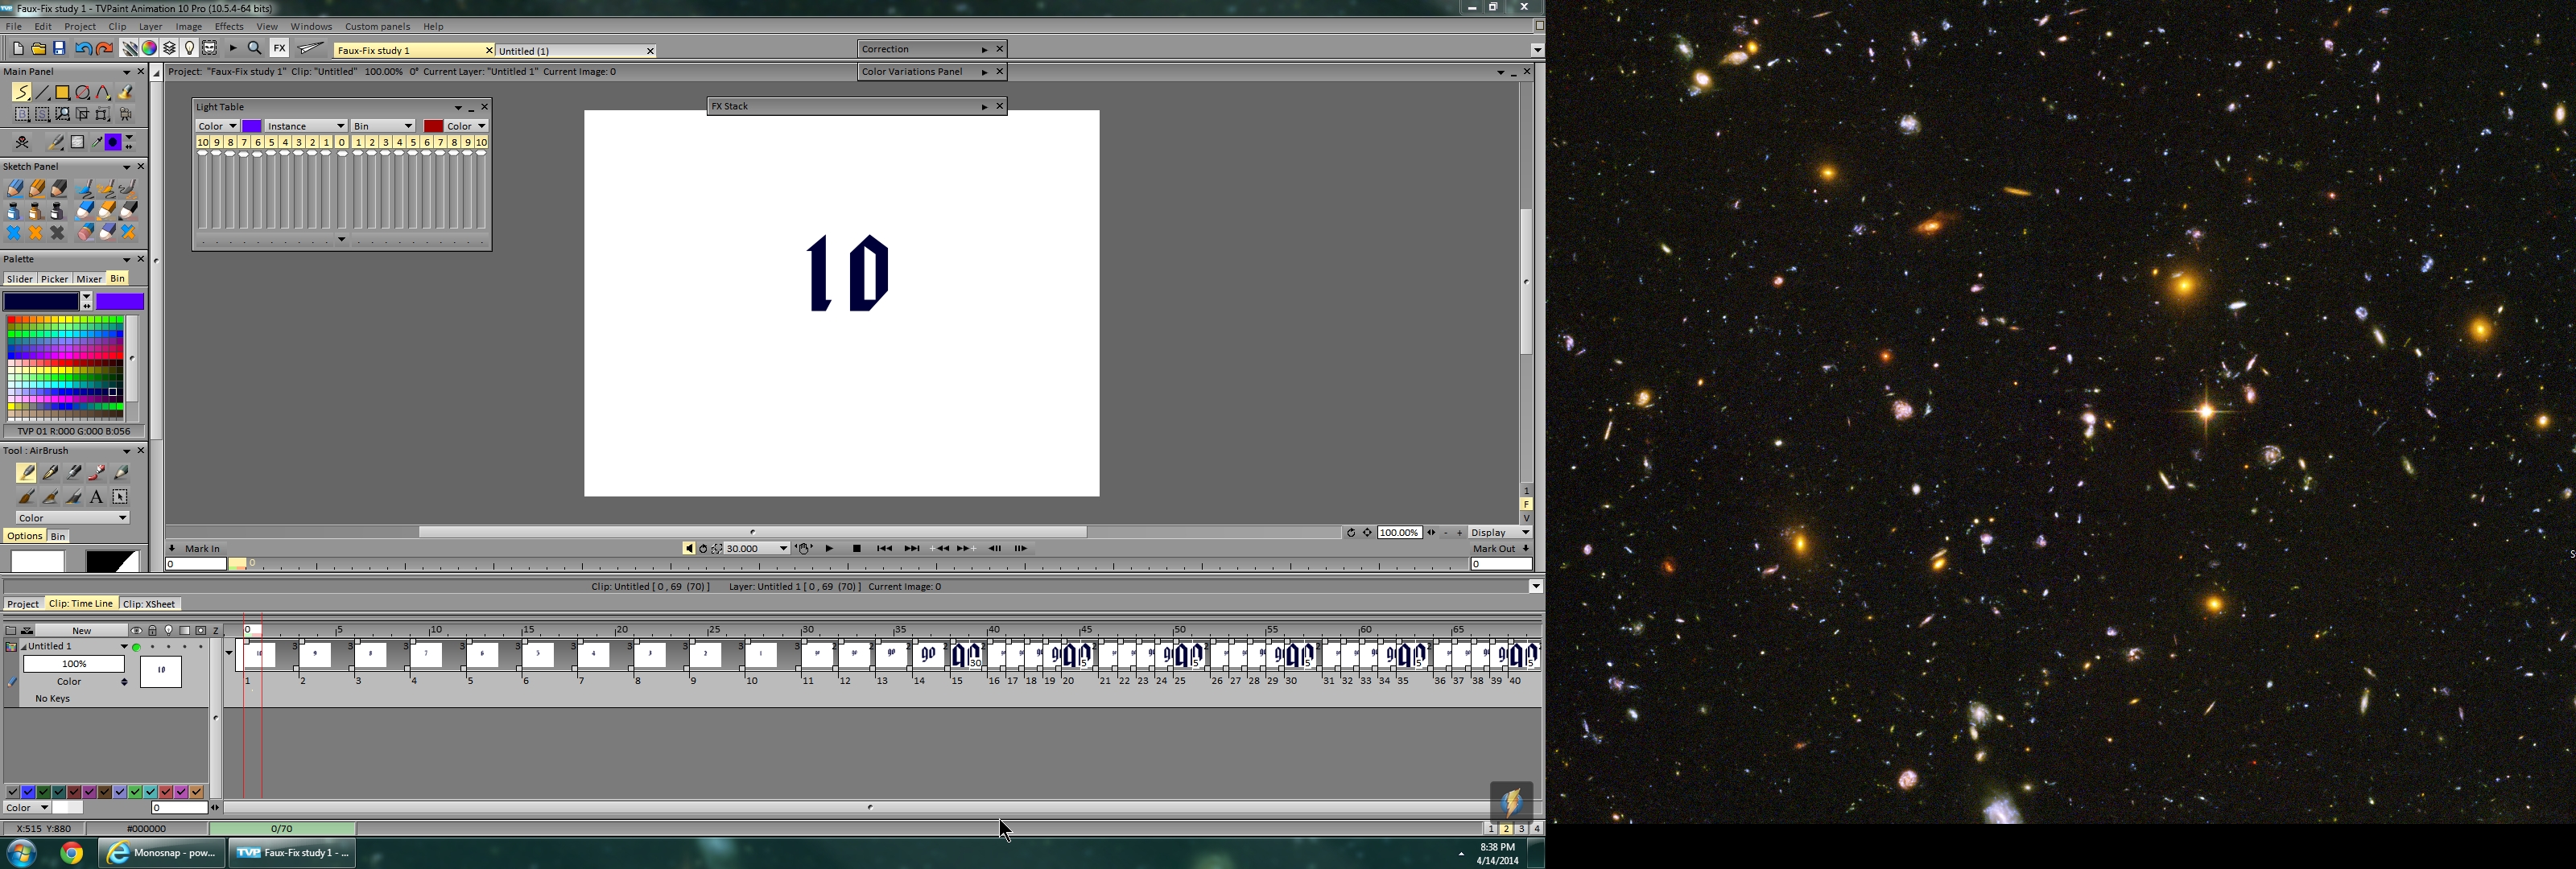Open tool Color mode dropdown
The height and width of the screenshot is (869, 2576).
[x=72, y=518]
